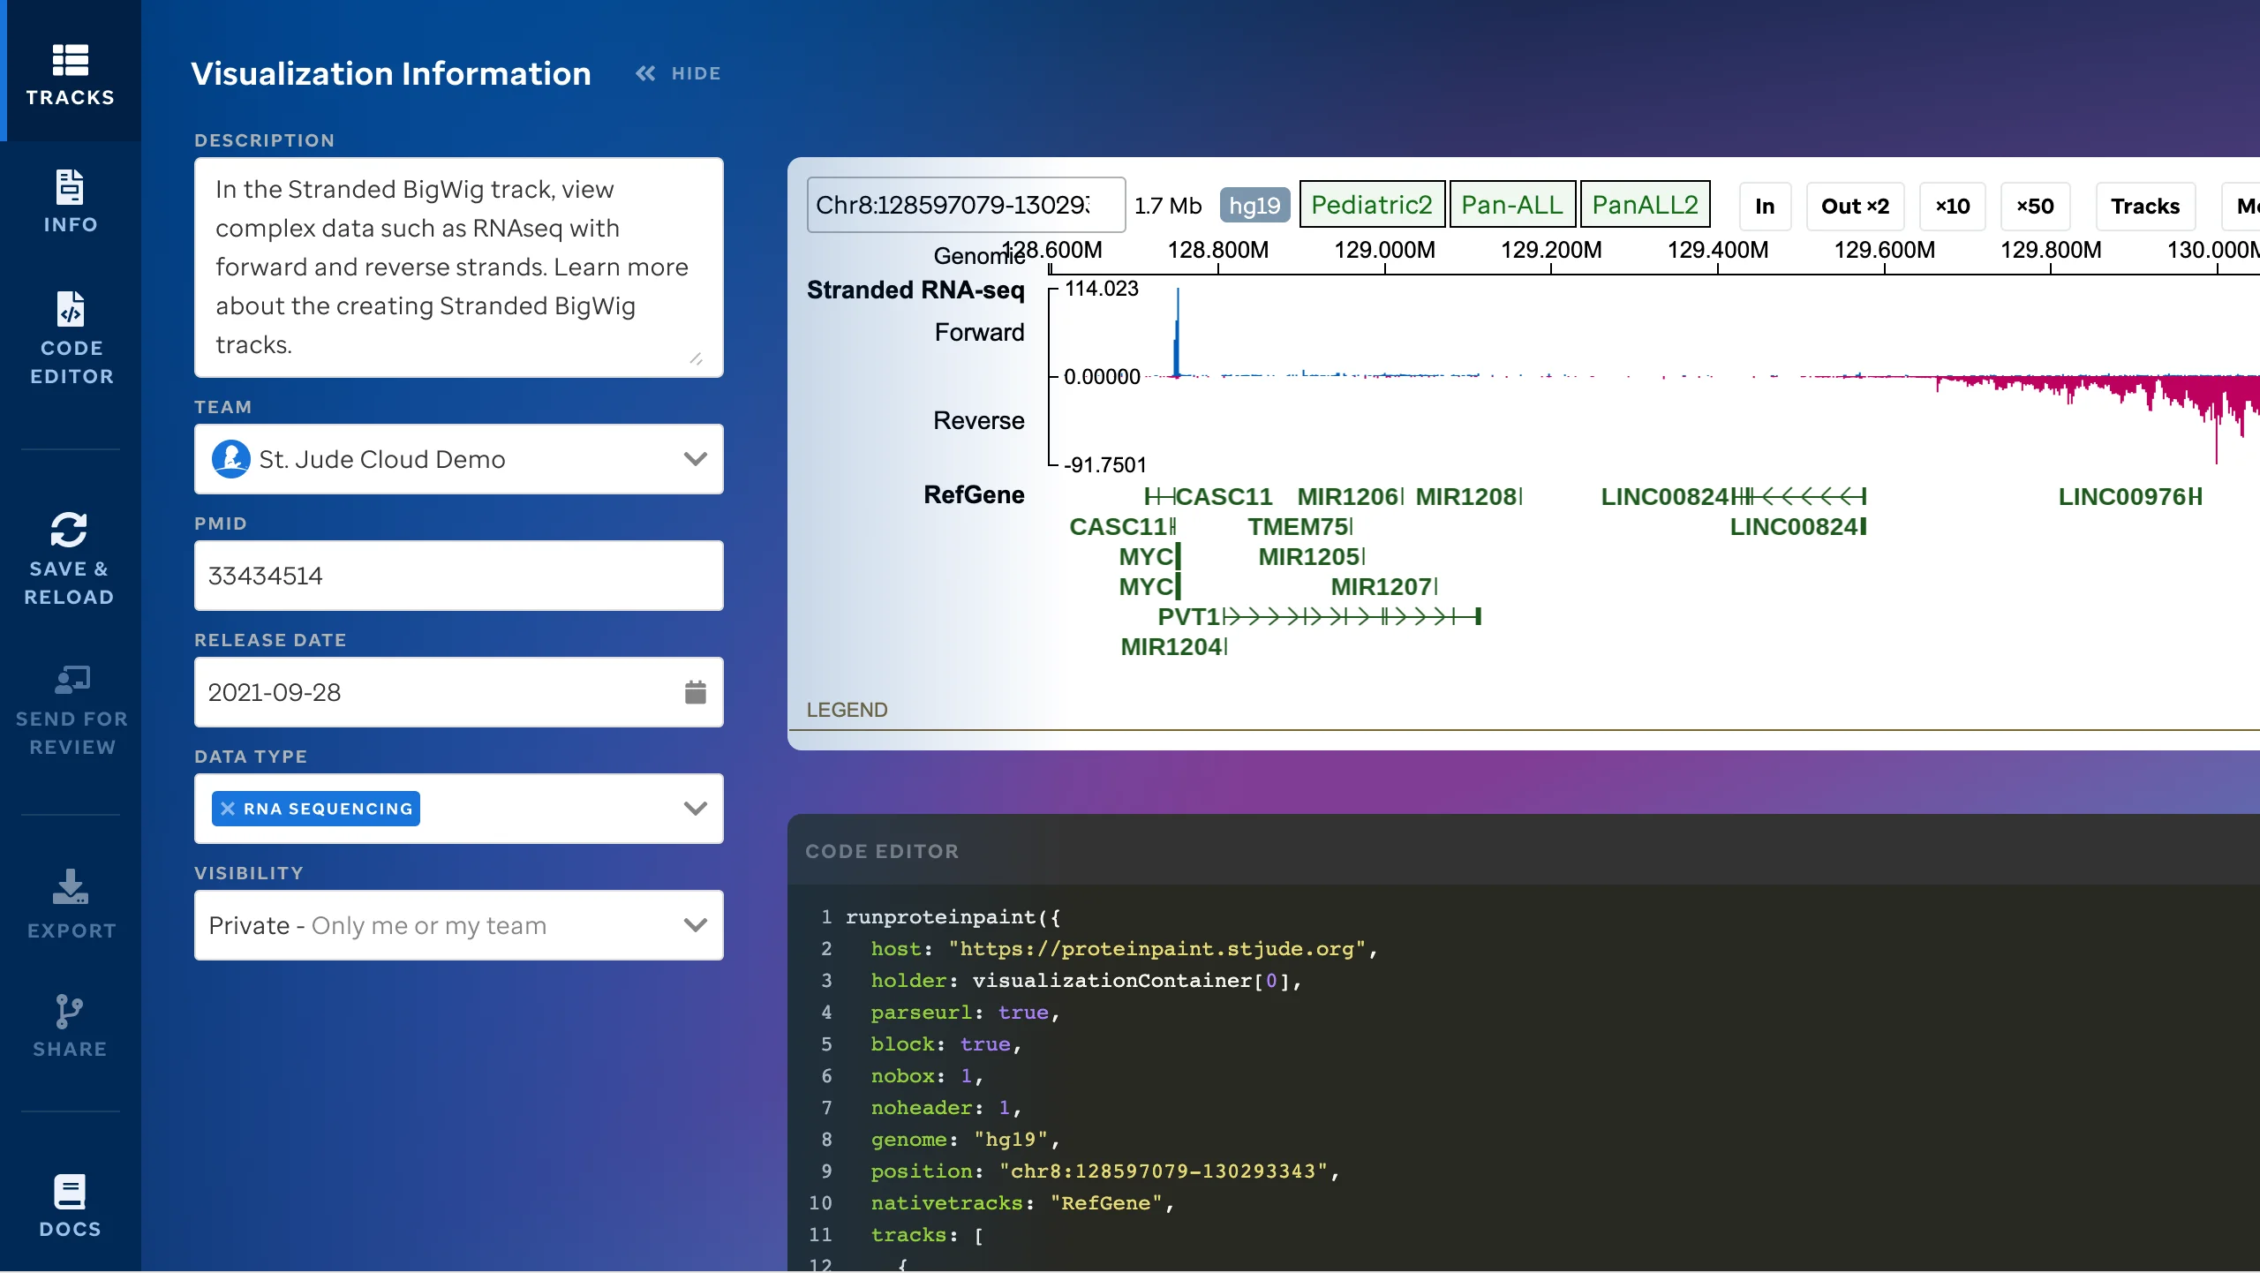Select the PanALL2 dataset button
The width and height of the screenshot is (2260, 1273).
pos(1645,205)
